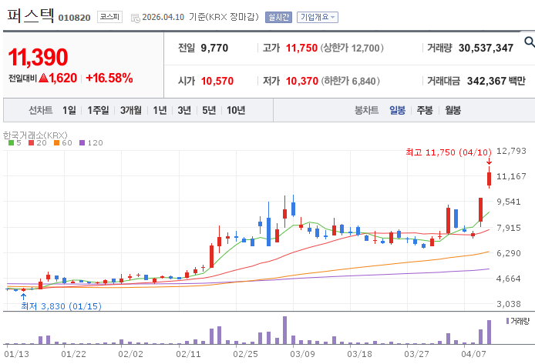
Task: Click the 고가 value 11,750
Action: (301, 48)
